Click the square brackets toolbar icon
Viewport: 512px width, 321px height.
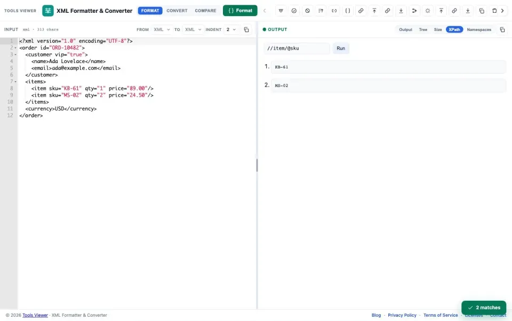pos(347,11)
